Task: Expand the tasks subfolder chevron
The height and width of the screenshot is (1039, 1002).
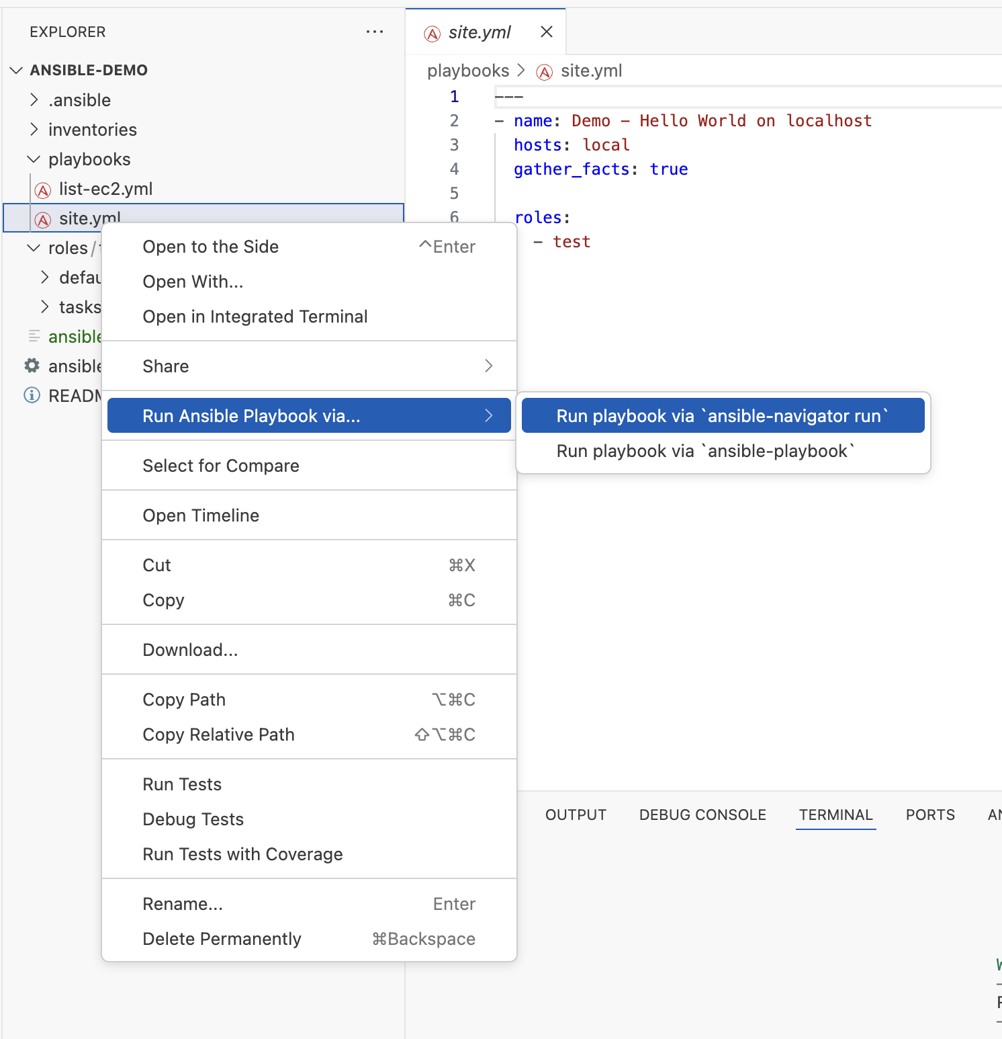Action: (45, 306)
